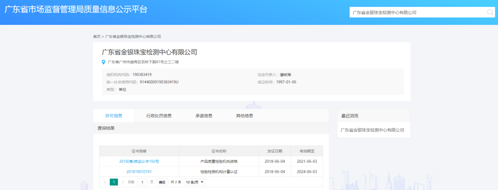498x190 pixels.
Task: Select page 1 button in pagination
Action: [113, 182]
